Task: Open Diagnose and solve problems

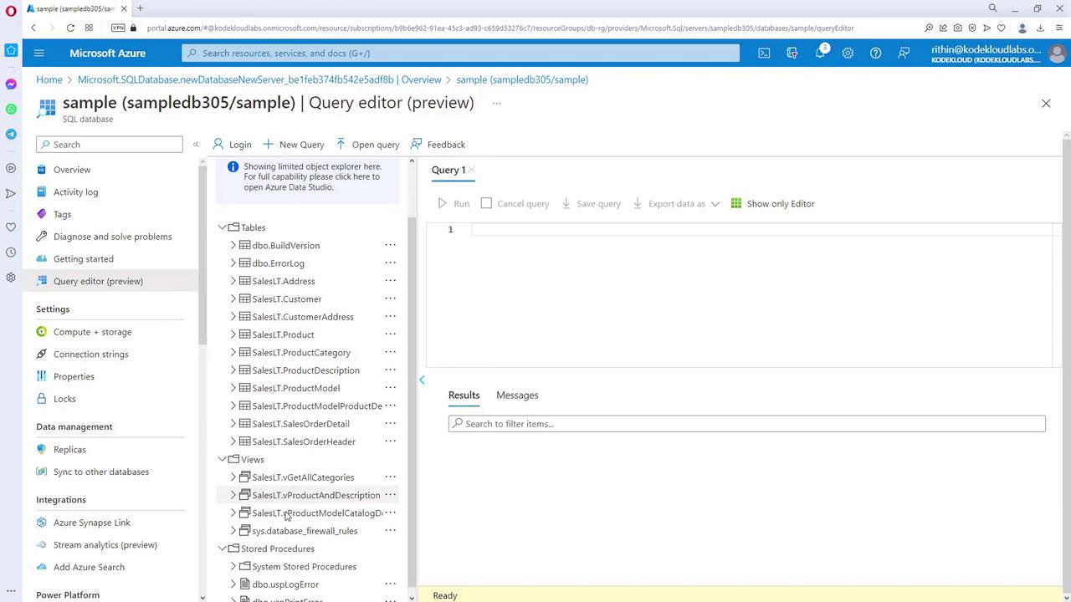Action: point(112,237)
